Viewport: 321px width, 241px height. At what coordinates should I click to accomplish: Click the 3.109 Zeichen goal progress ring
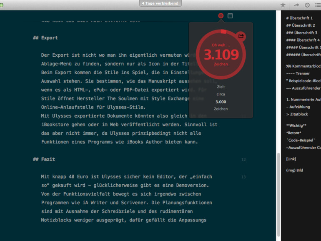click(221, 54)
